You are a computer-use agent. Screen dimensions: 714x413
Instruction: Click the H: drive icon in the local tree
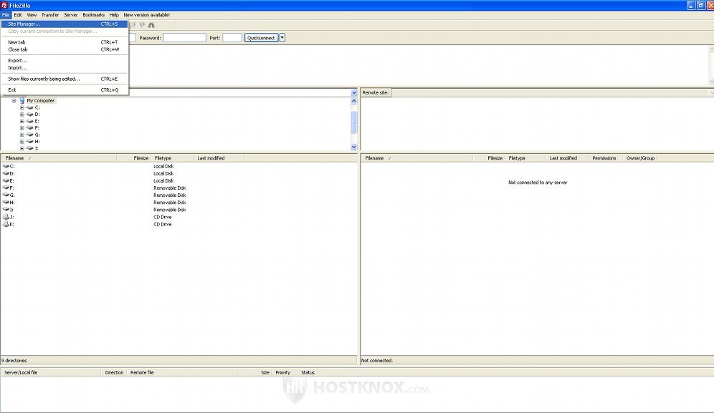click(x=30, y=142)
